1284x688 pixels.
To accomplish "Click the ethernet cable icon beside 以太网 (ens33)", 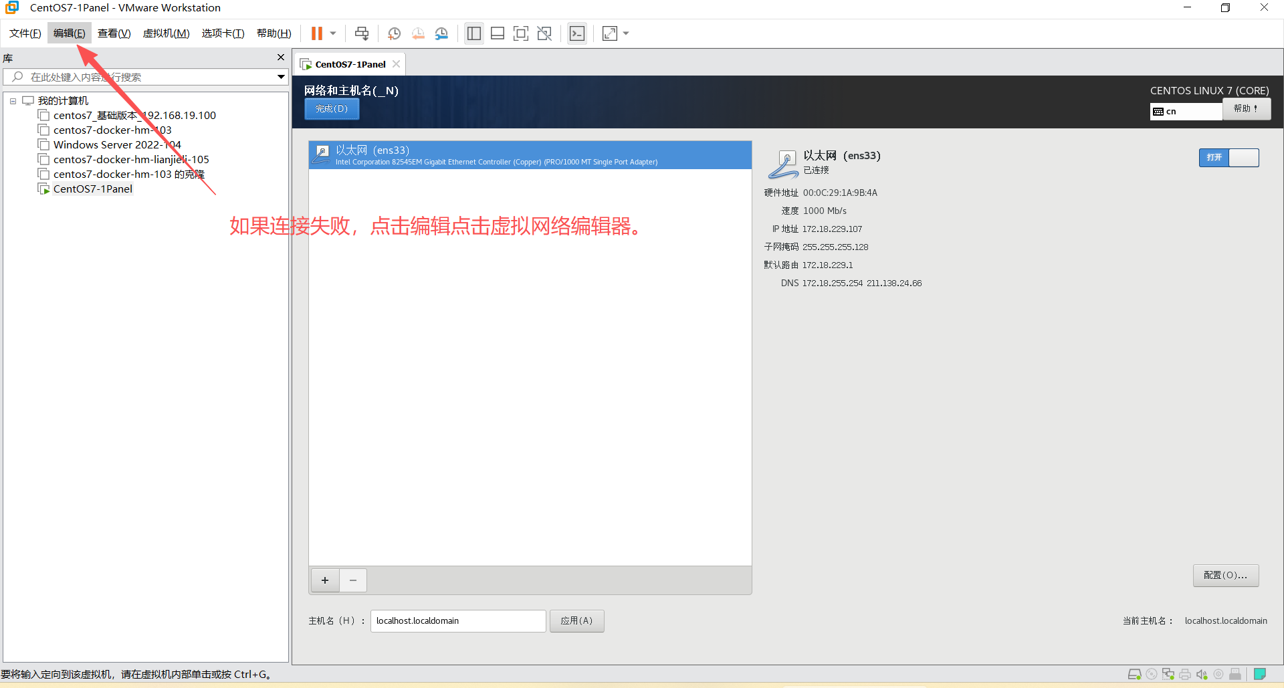I will (x=783, y=164).
